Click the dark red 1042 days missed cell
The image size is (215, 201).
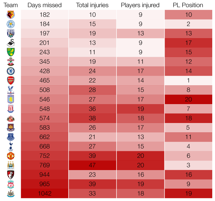click(44, 193)
